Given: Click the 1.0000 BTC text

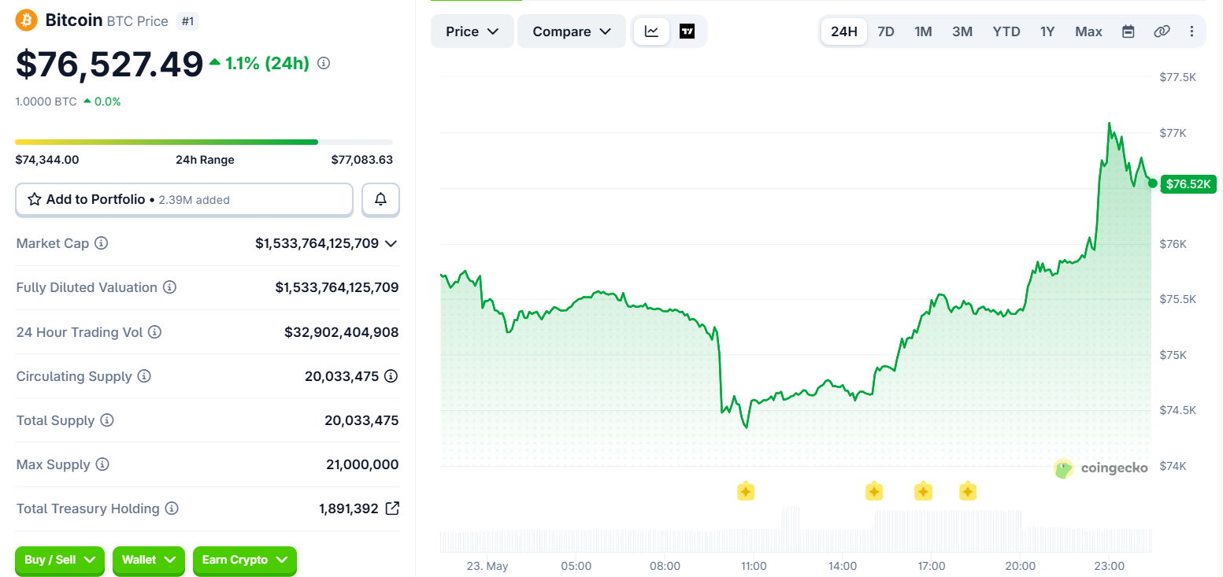Looking at the screenshot, I should pyautogui.click(x=46, y=102).
